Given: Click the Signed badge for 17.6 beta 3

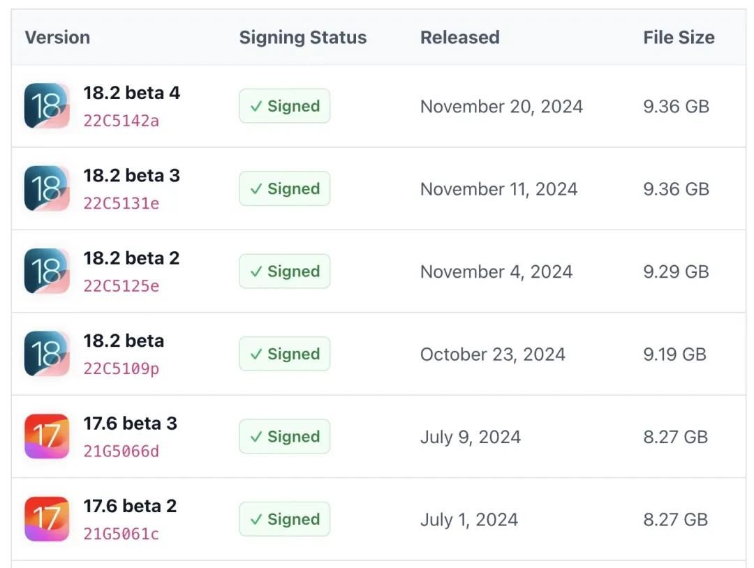Looking at the screenshot, I should [284, 437].
